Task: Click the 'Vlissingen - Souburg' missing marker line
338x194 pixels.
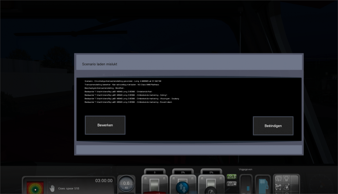Action: (132, 99)
